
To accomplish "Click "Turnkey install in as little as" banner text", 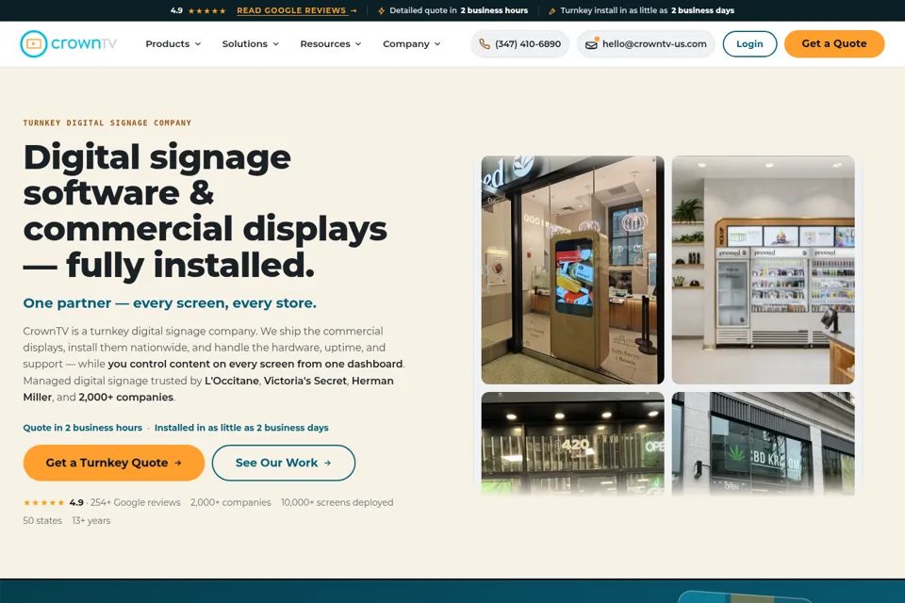I will click(614, 10).
